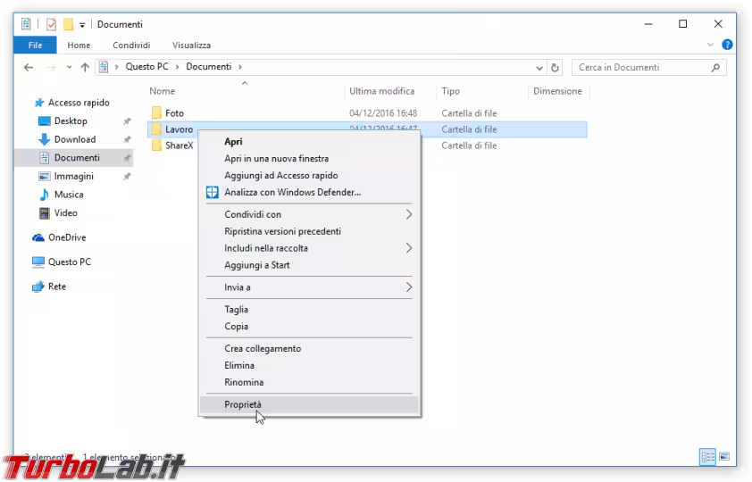The width and height of the screenshot is (752, 482).
Task: Select the Foto folder icon
Action: [156, 113]
